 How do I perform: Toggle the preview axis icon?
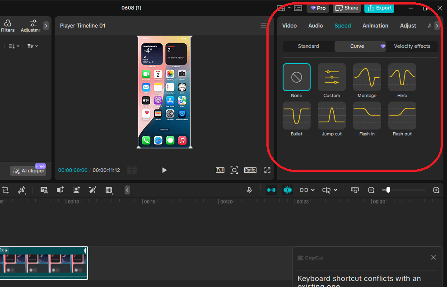[326, 190]
